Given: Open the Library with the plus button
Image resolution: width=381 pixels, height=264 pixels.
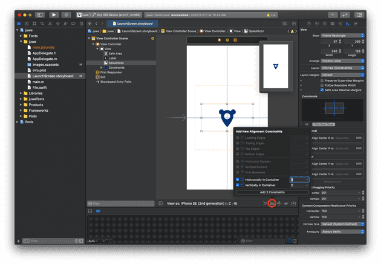Looking at the screenshot, I should (333, 15).
